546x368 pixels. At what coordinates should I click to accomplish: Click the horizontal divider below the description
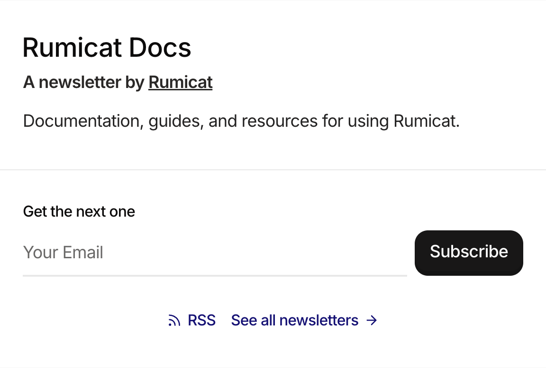[x=273, y=170]
